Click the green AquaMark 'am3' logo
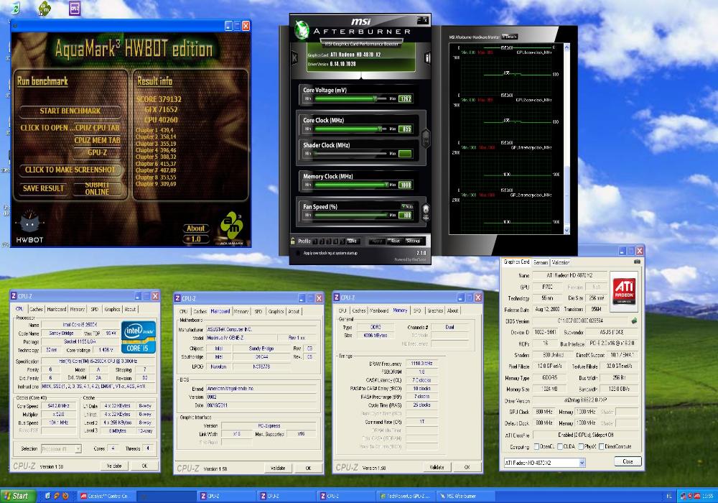 [x=231, y=226]
